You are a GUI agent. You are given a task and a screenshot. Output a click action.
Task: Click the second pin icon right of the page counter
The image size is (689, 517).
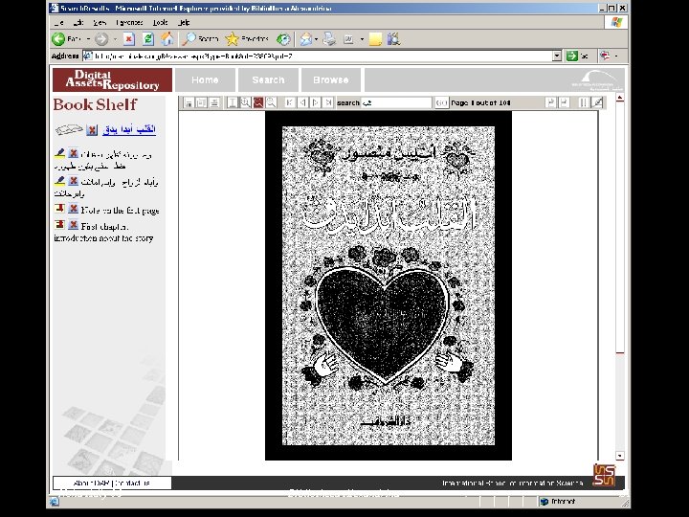point(565,102)
